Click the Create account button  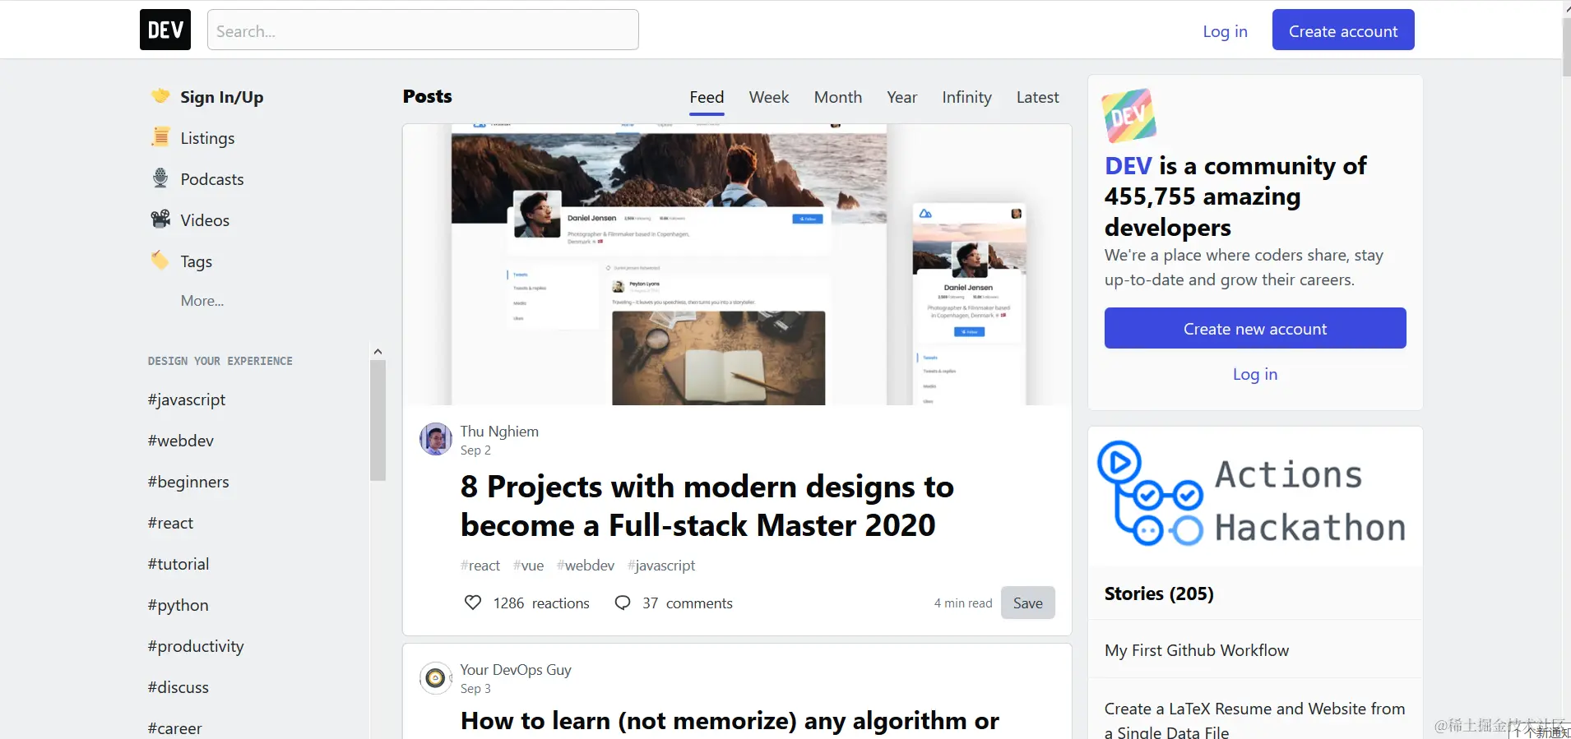(x=1343, y=30)
